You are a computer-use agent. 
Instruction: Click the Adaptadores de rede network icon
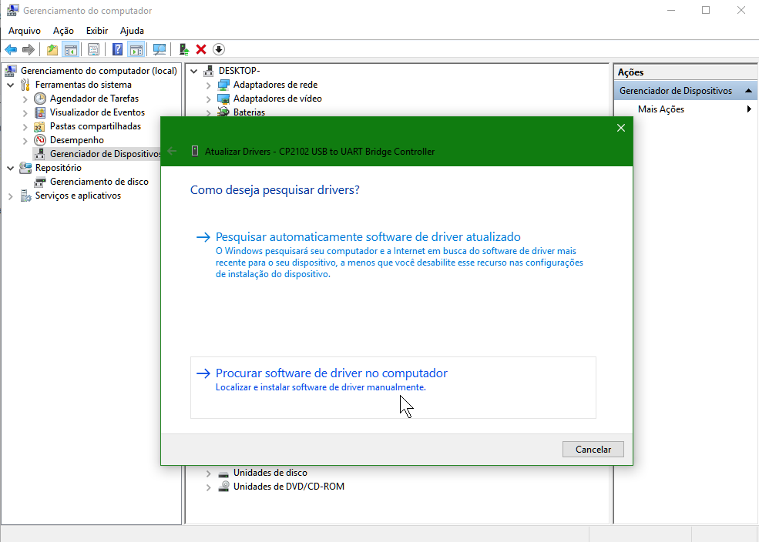[223, 85]
